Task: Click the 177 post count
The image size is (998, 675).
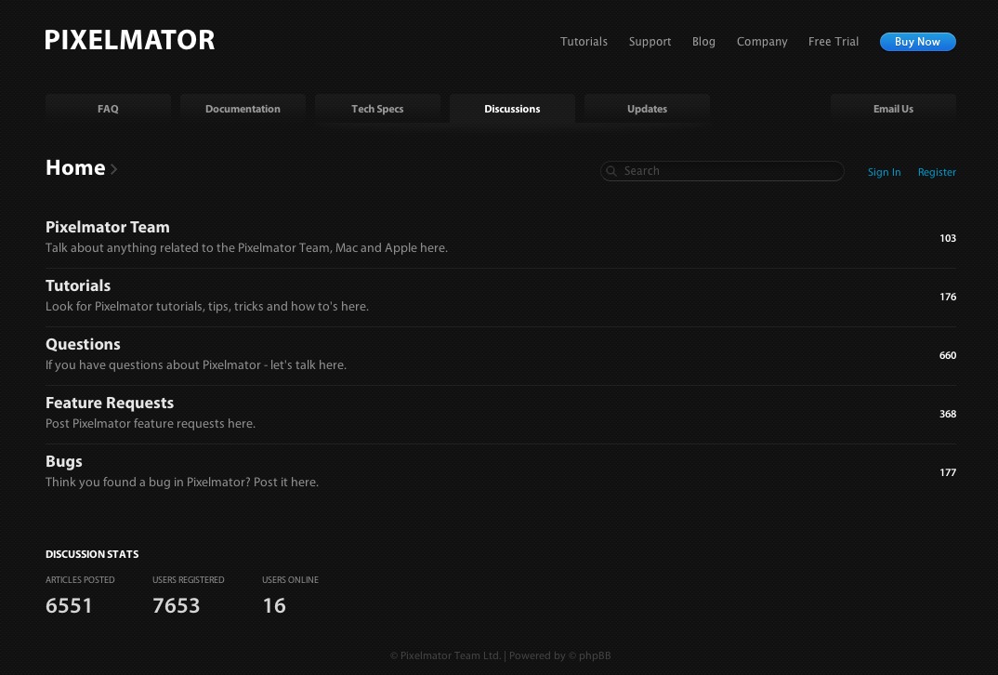Action: (948, 472)
